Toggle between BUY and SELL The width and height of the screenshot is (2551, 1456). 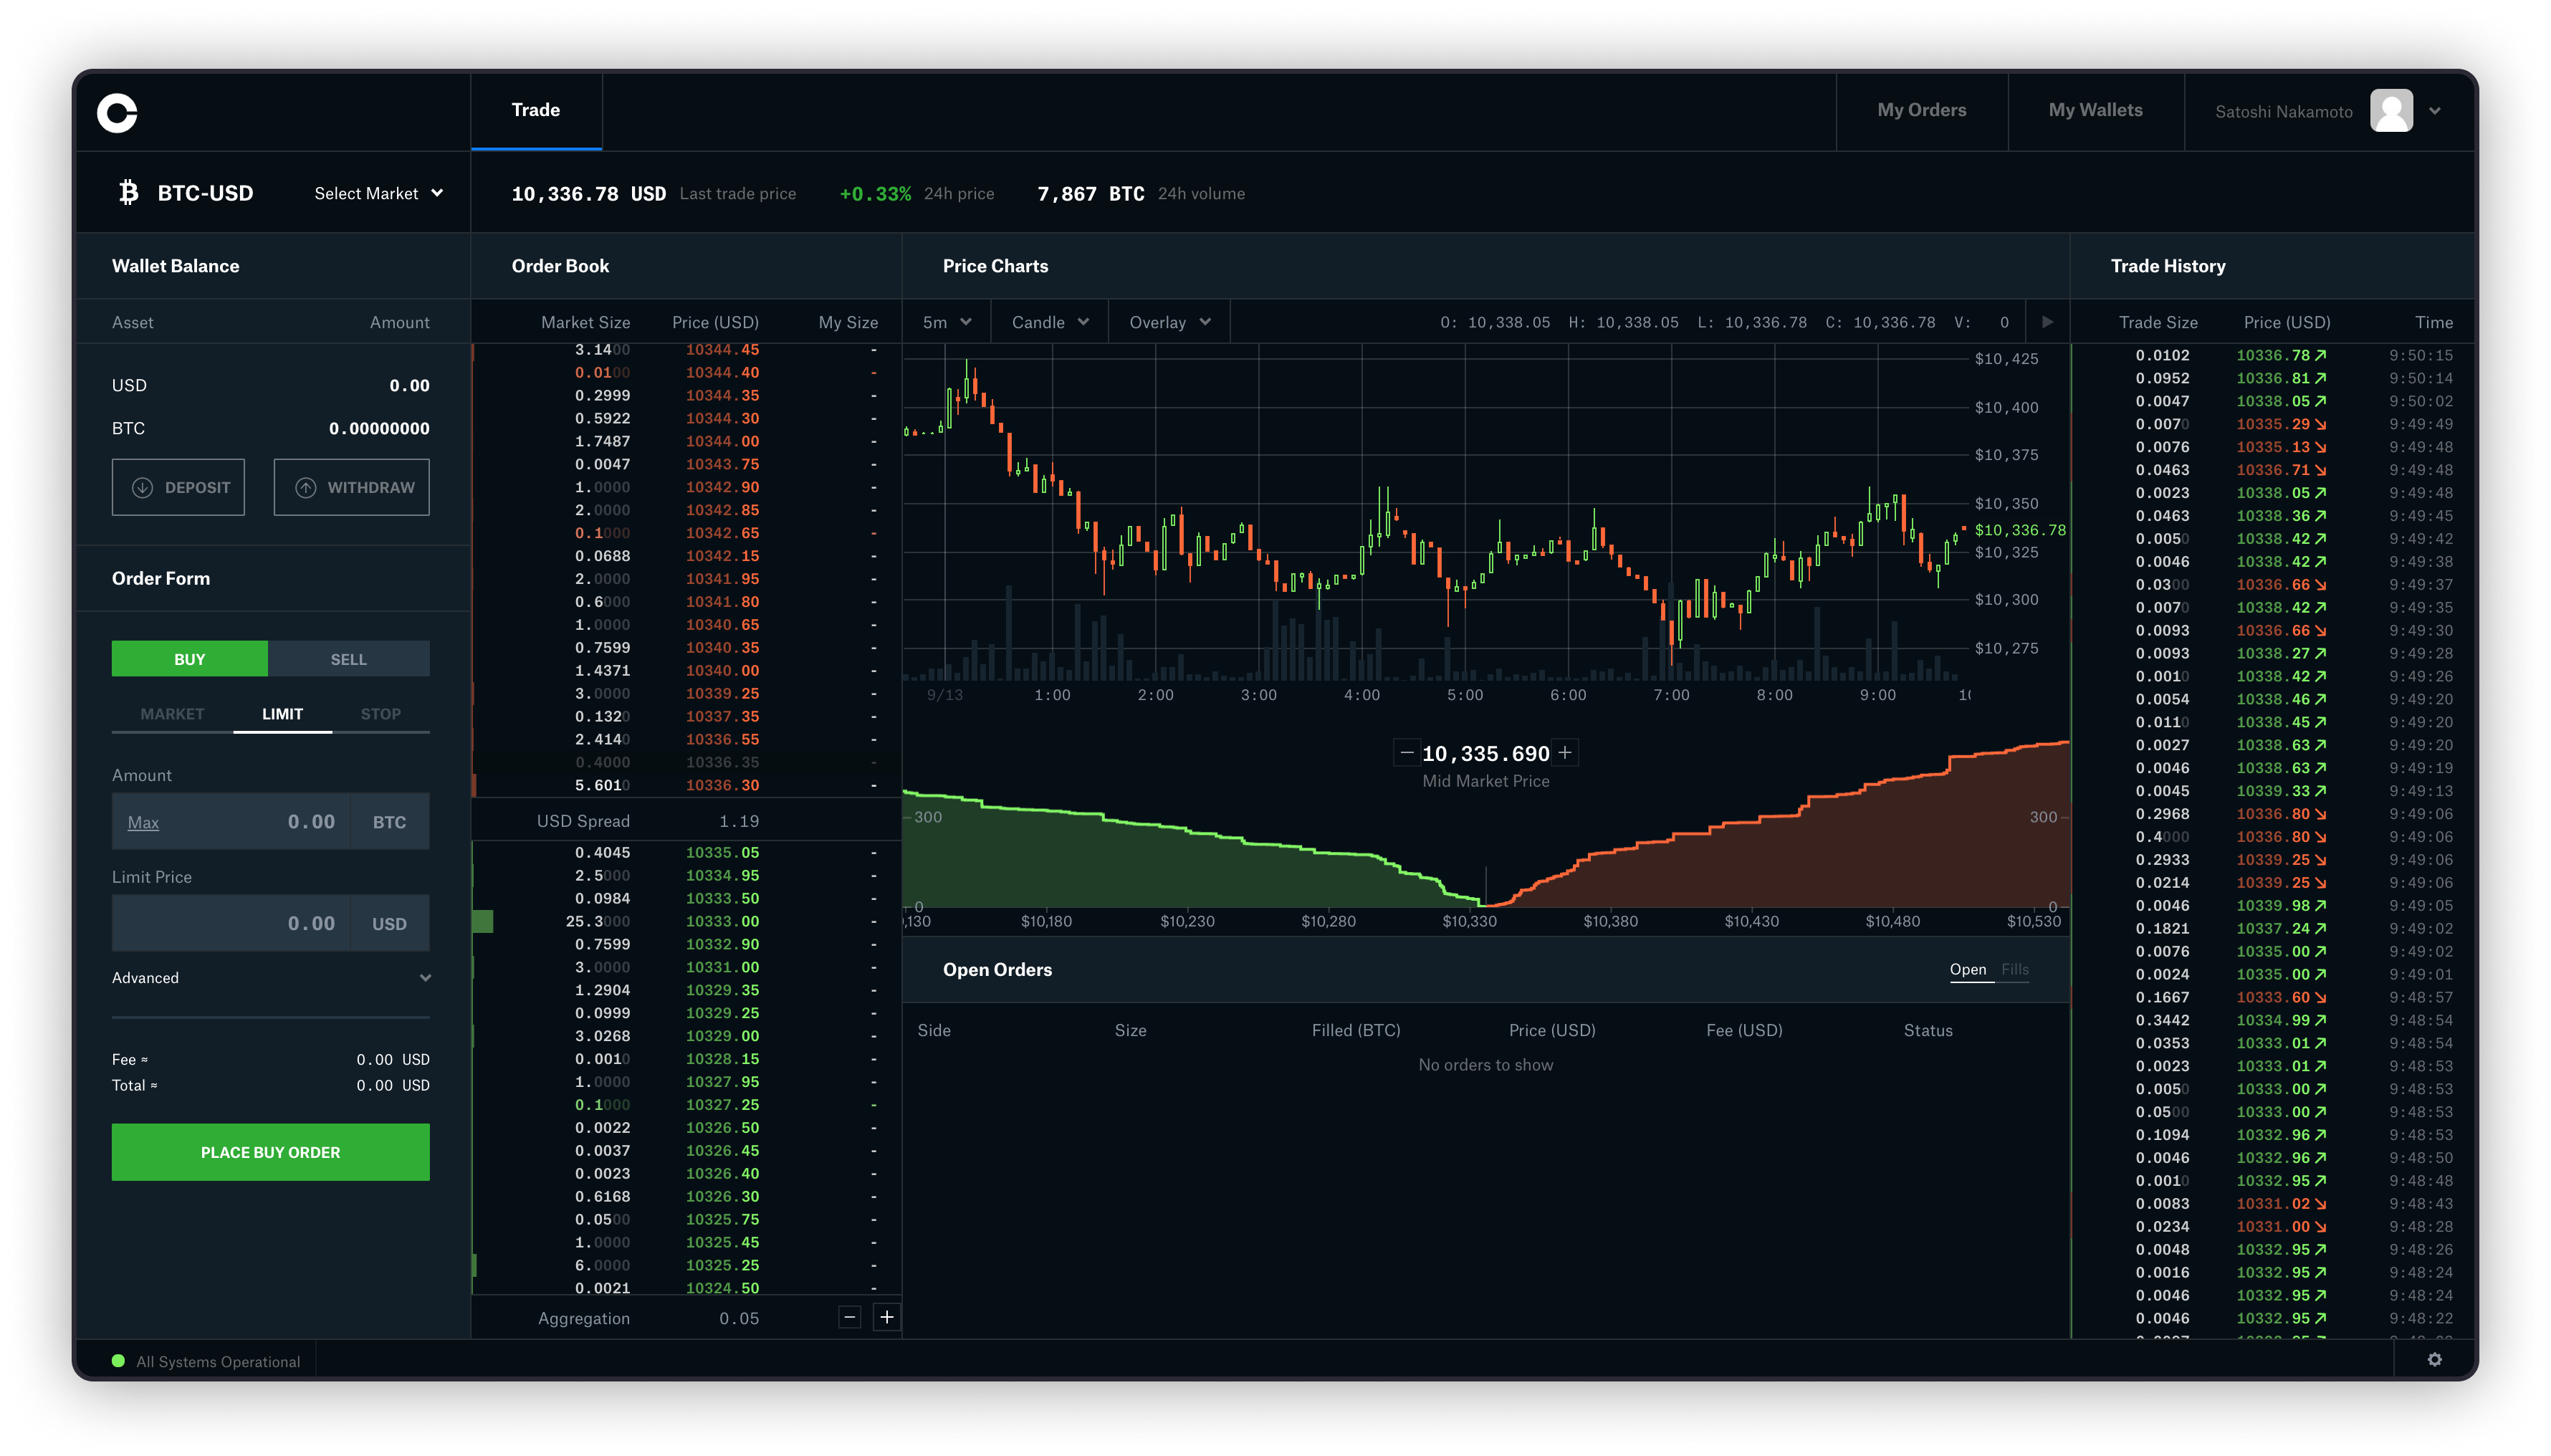coord(349,657)
